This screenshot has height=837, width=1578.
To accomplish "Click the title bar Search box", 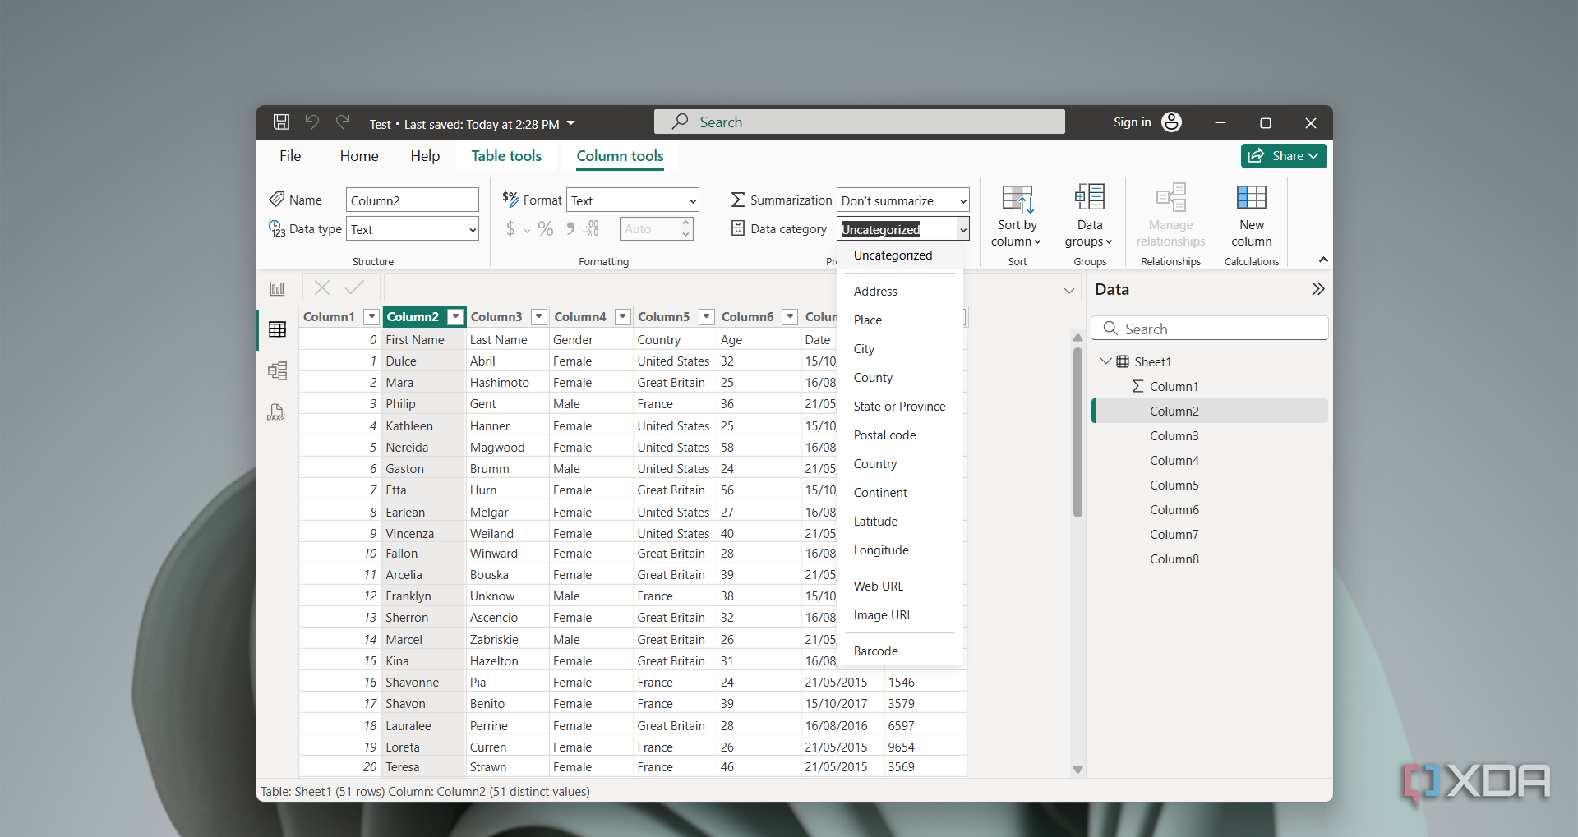I will click(x=860, y=122).
